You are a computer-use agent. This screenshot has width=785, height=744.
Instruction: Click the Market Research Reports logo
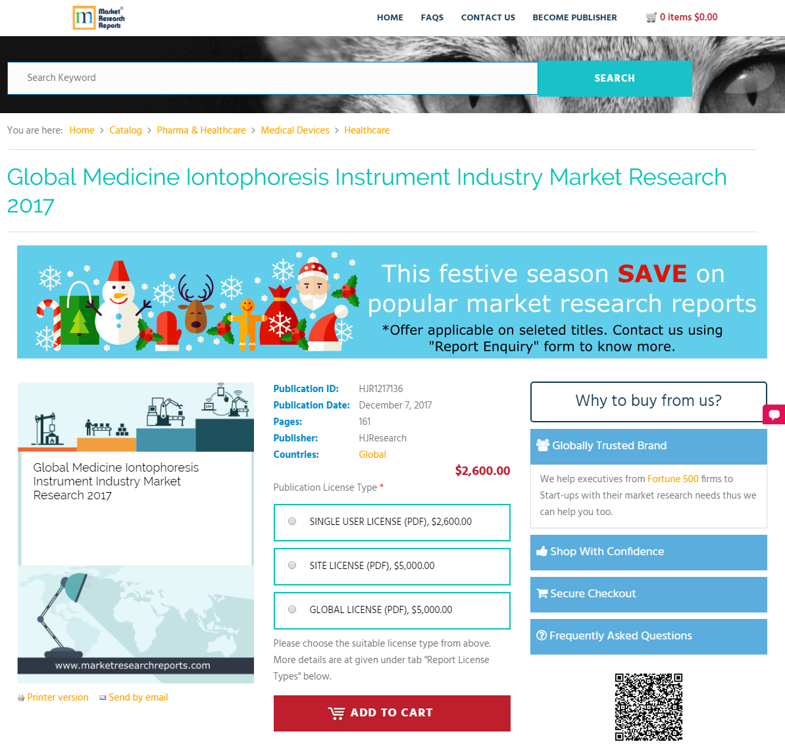pyautogui.click(x=99, y=18)
